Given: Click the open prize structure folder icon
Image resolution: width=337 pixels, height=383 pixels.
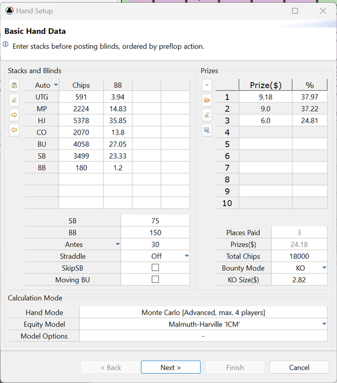Looking at the screenshot, I should [207, 100].
